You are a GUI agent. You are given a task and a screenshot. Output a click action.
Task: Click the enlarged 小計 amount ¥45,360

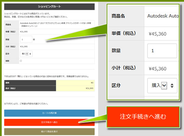157,69
